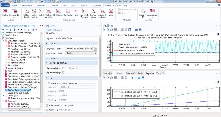Open the Resultados ribbon tab

click(96, 5)
